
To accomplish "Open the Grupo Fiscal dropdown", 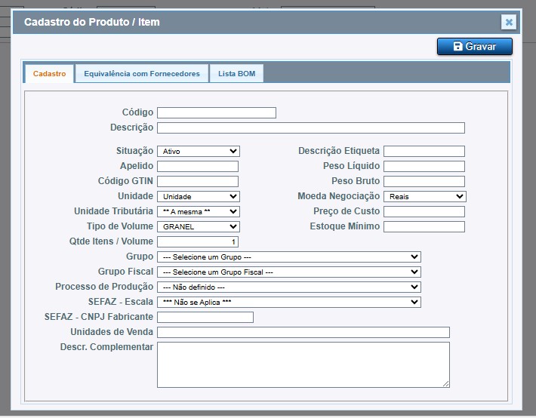I will click(x=288, y=272).
